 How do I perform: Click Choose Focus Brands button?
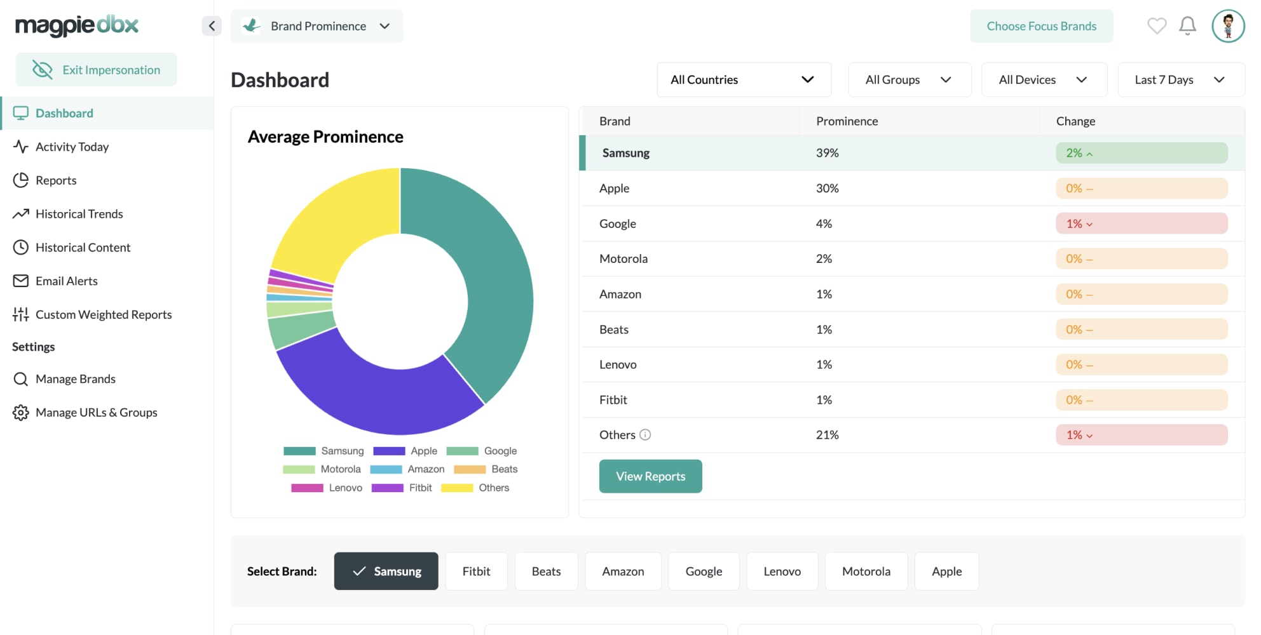click(1041, 26)
